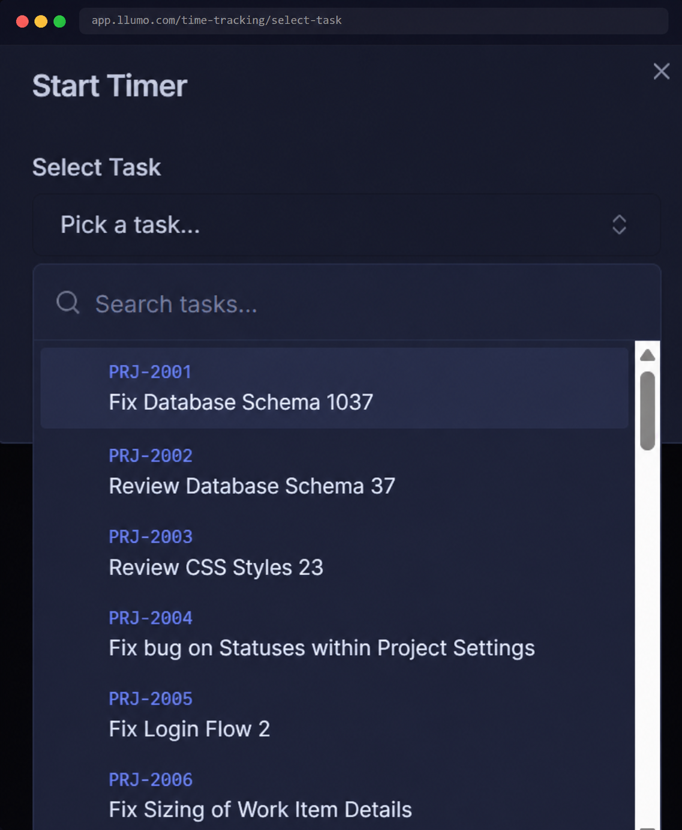Image resolution: width=682 pixels, height=830 pixels.
Task: Click the PRJ-2003 task ID
Action: [x=151, y=537]
